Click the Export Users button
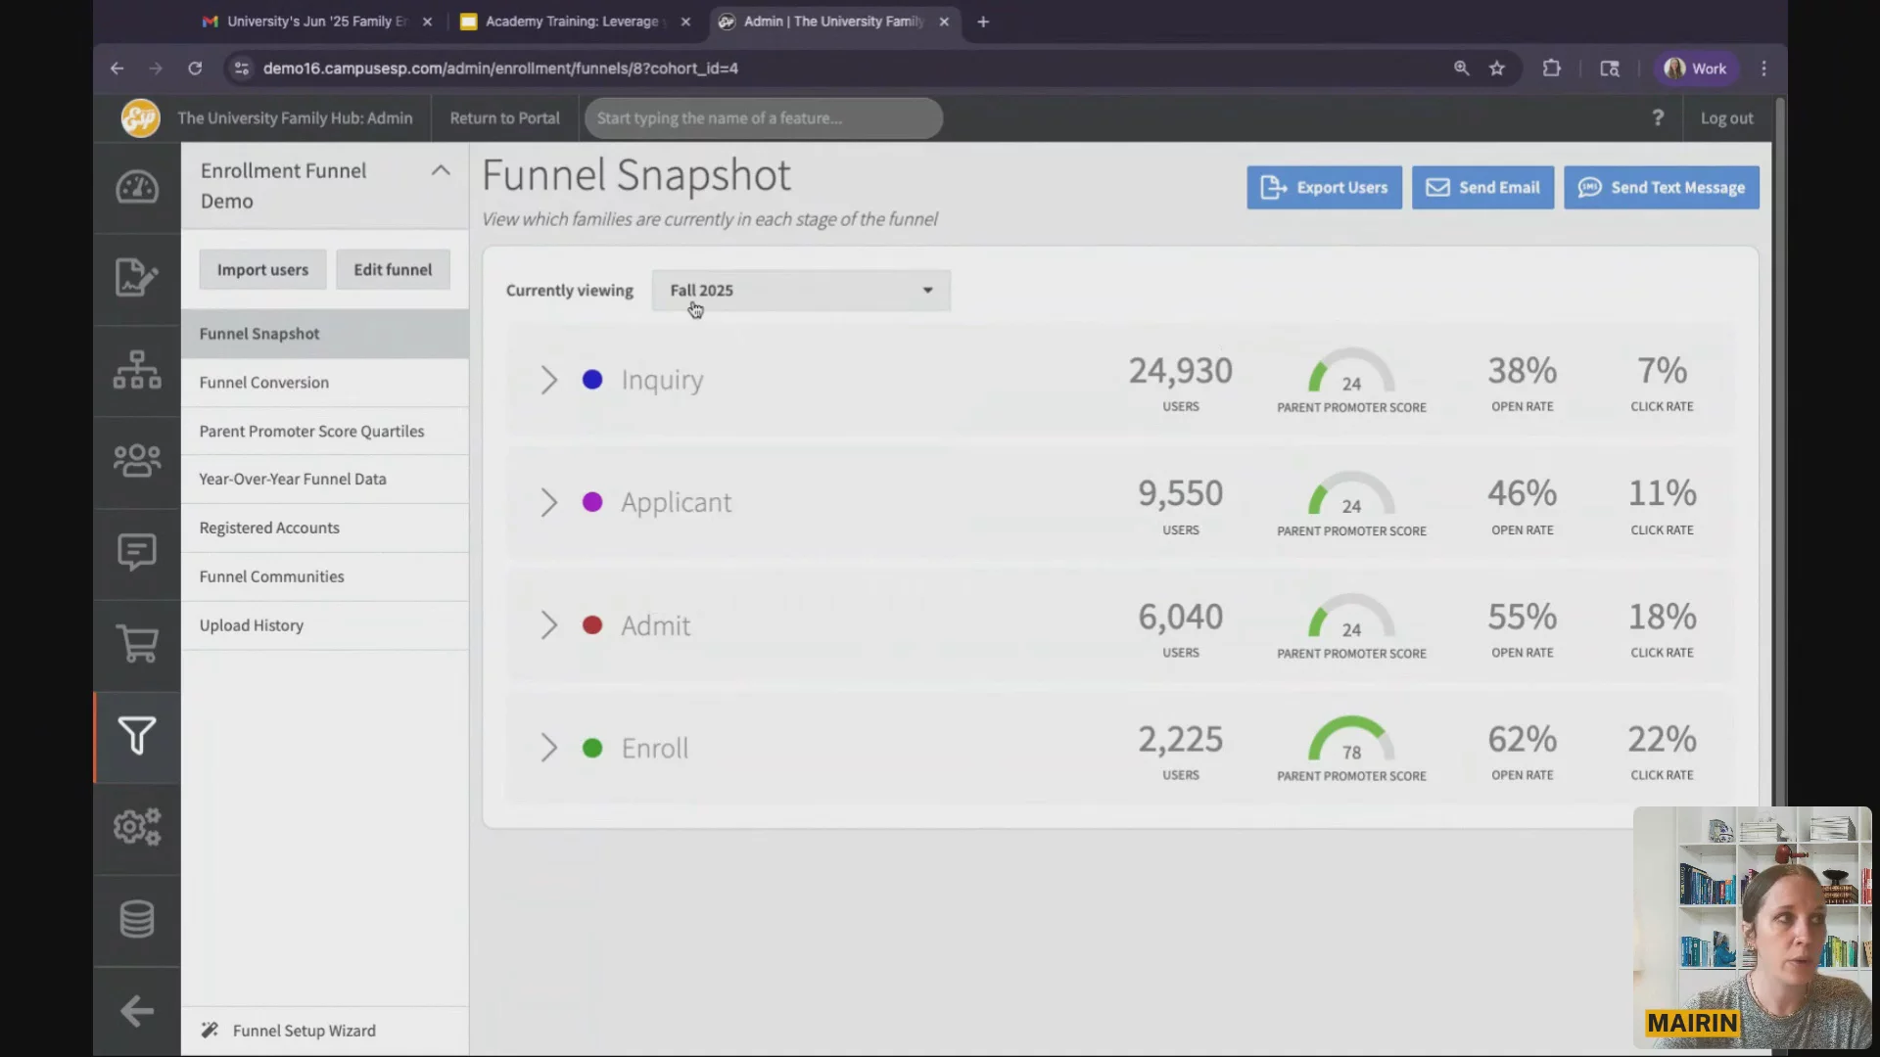 pos(1324,188)
